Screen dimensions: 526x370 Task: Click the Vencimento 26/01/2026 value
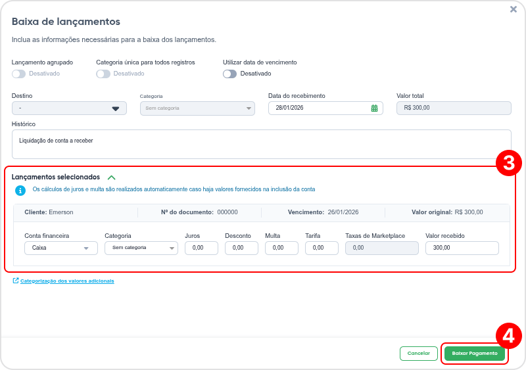click(x=343, y=212)
